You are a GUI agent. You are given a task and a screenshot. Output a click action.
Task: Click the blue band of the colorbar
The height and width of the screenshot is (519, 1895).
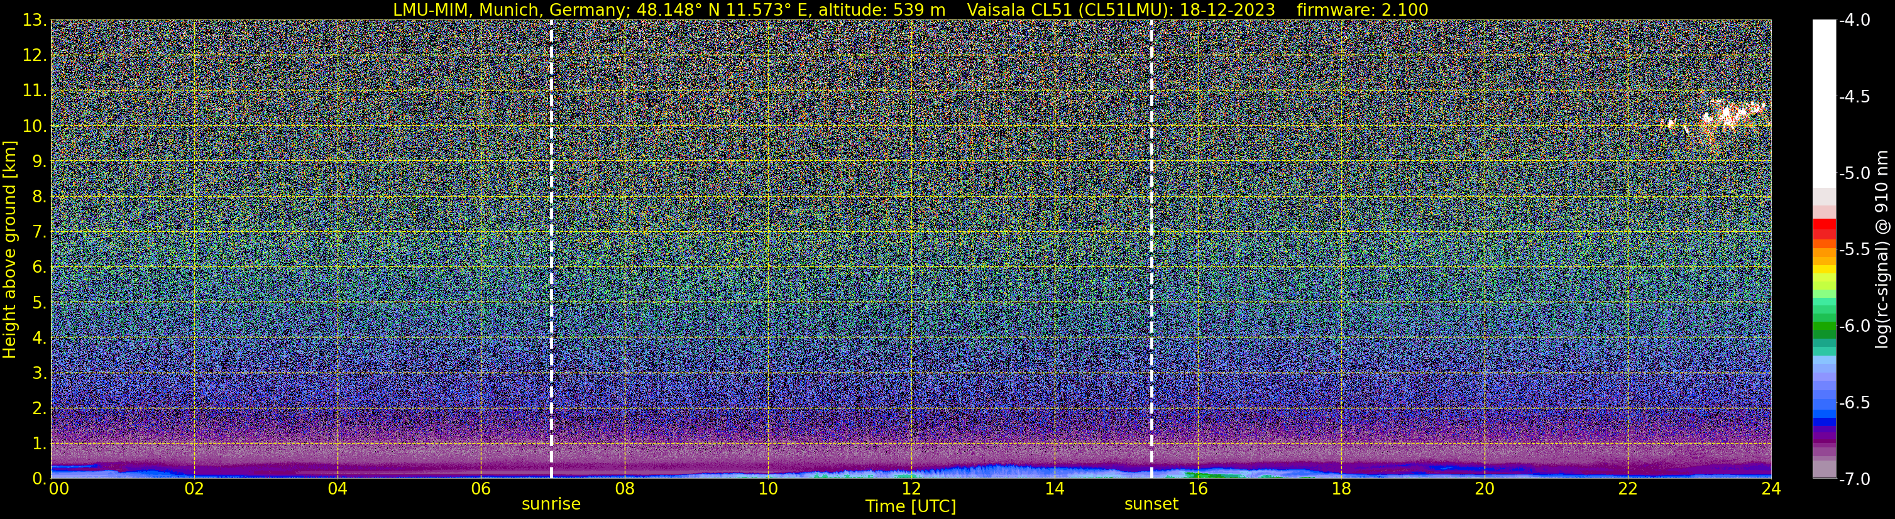1825,421
